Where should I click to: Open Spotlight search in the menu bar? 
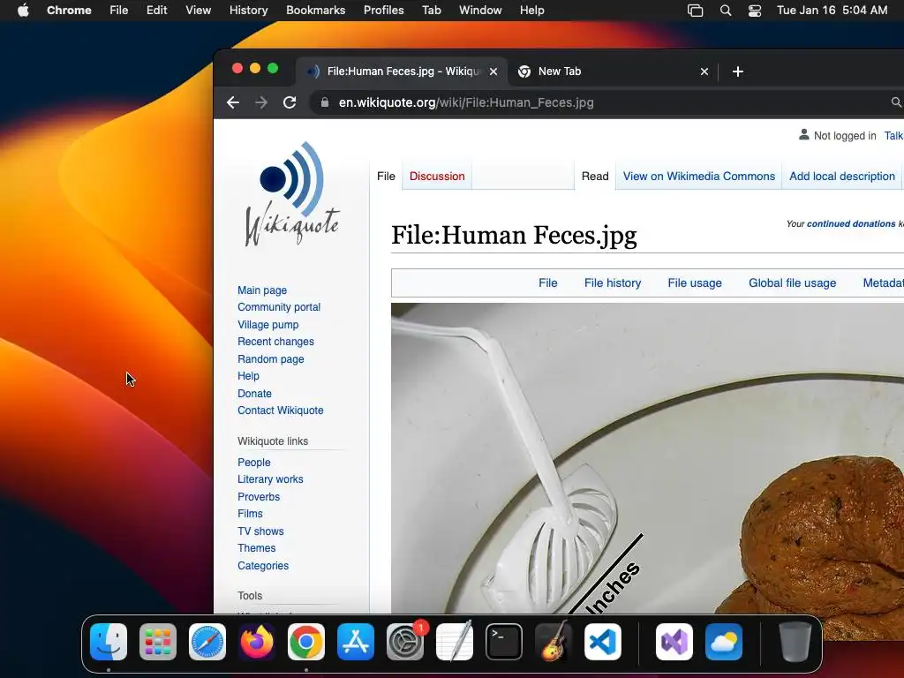[726, 11]
